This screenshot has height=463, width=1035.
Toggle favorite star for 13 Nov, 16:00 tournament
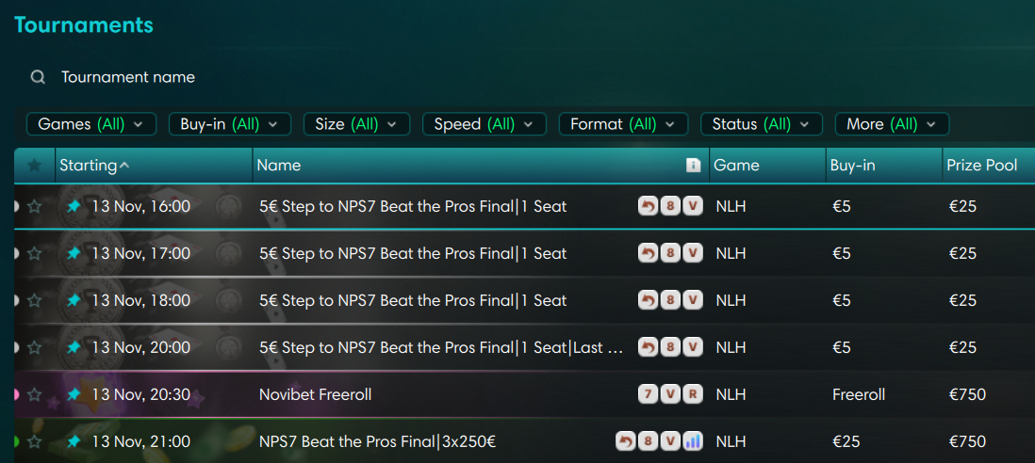[35, 207]
